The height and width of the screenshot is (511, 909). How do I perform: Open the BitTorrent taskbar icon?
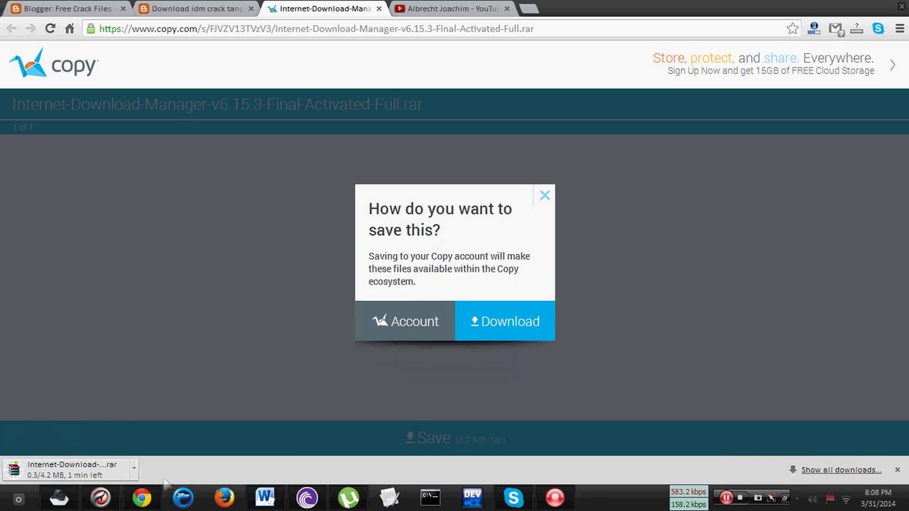pos(307,498)
